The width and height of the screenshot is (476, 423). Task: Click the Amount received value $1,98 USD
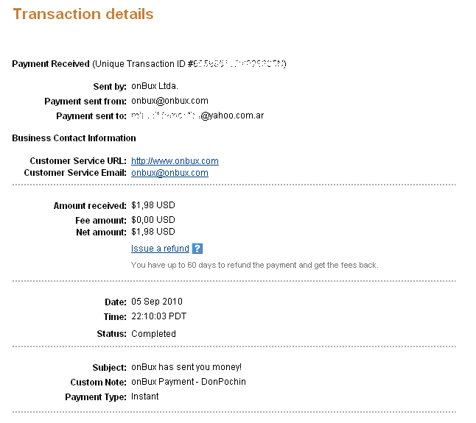pos(153,205)
